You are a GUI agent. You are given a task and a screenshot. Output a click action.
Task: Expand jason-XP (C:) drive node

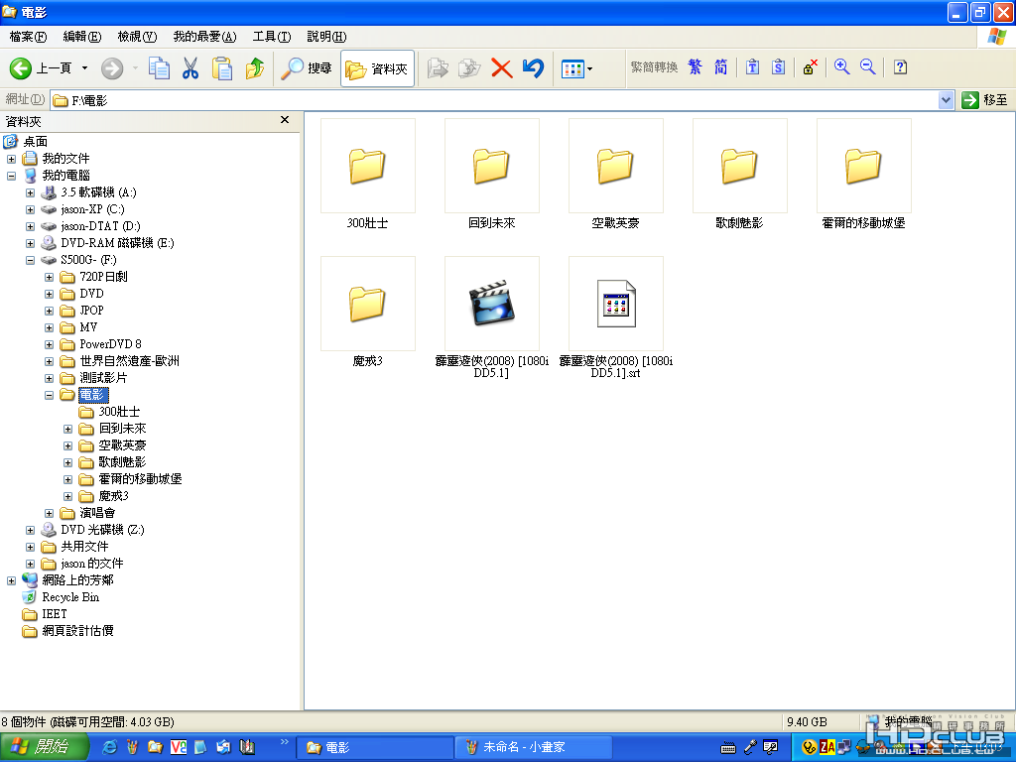[x=30, y=209]
